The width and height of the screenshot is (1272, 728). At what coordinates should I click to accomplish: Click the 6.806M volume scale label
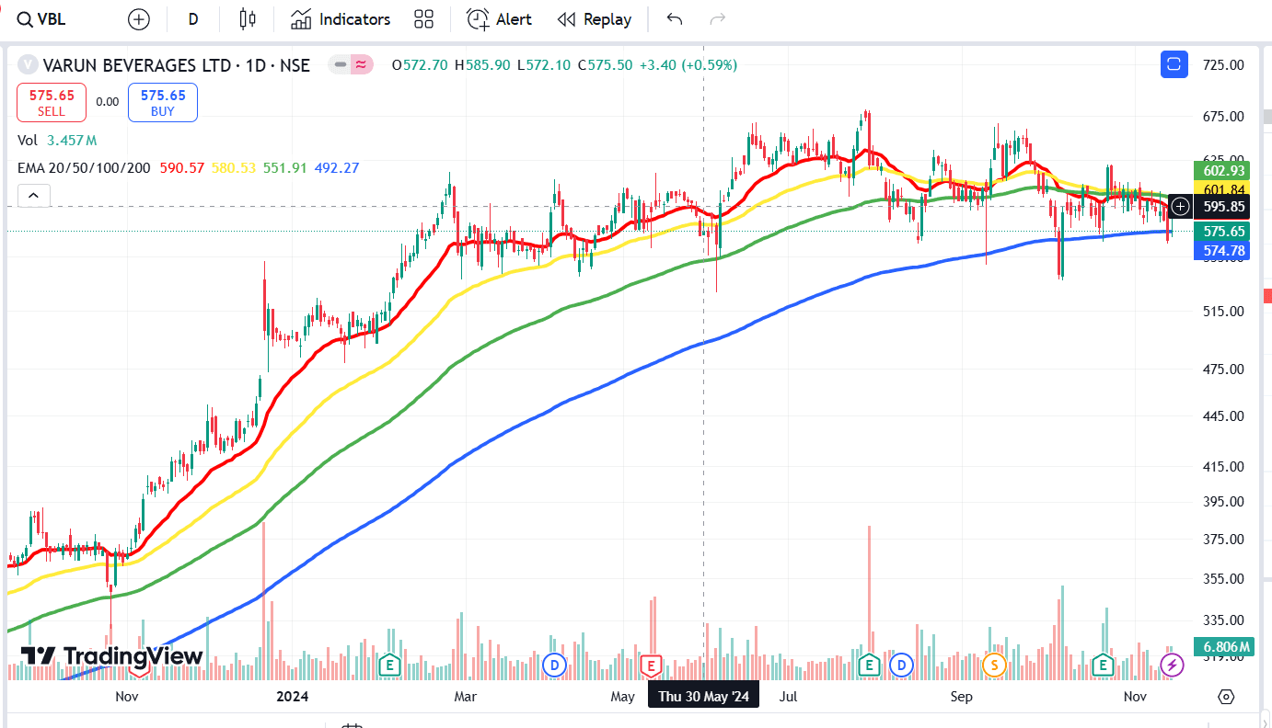click(1223, 647)
